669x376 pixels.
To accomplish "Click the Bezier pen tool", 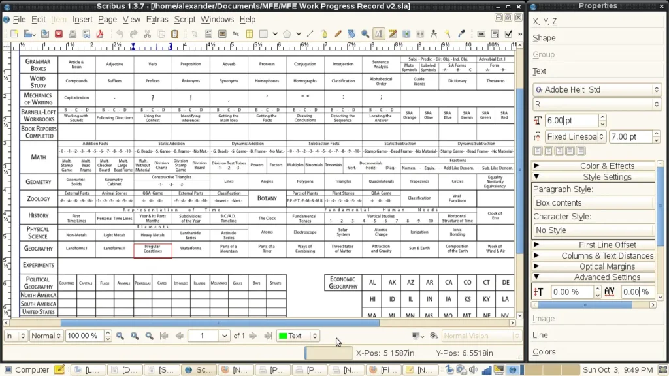I will coord(323,34).
